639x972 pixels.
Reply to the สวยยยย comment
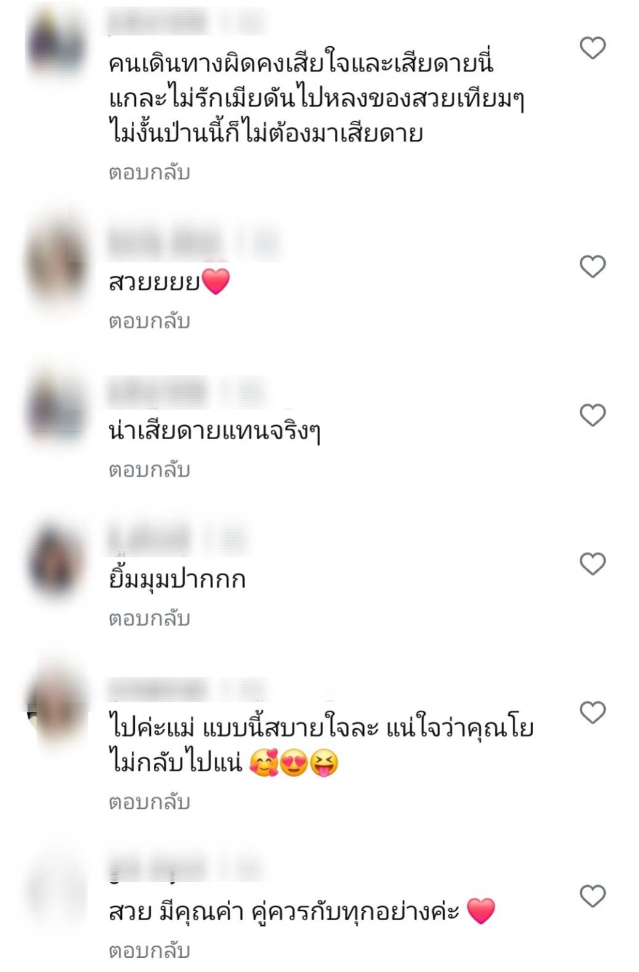tap(150, 322)
